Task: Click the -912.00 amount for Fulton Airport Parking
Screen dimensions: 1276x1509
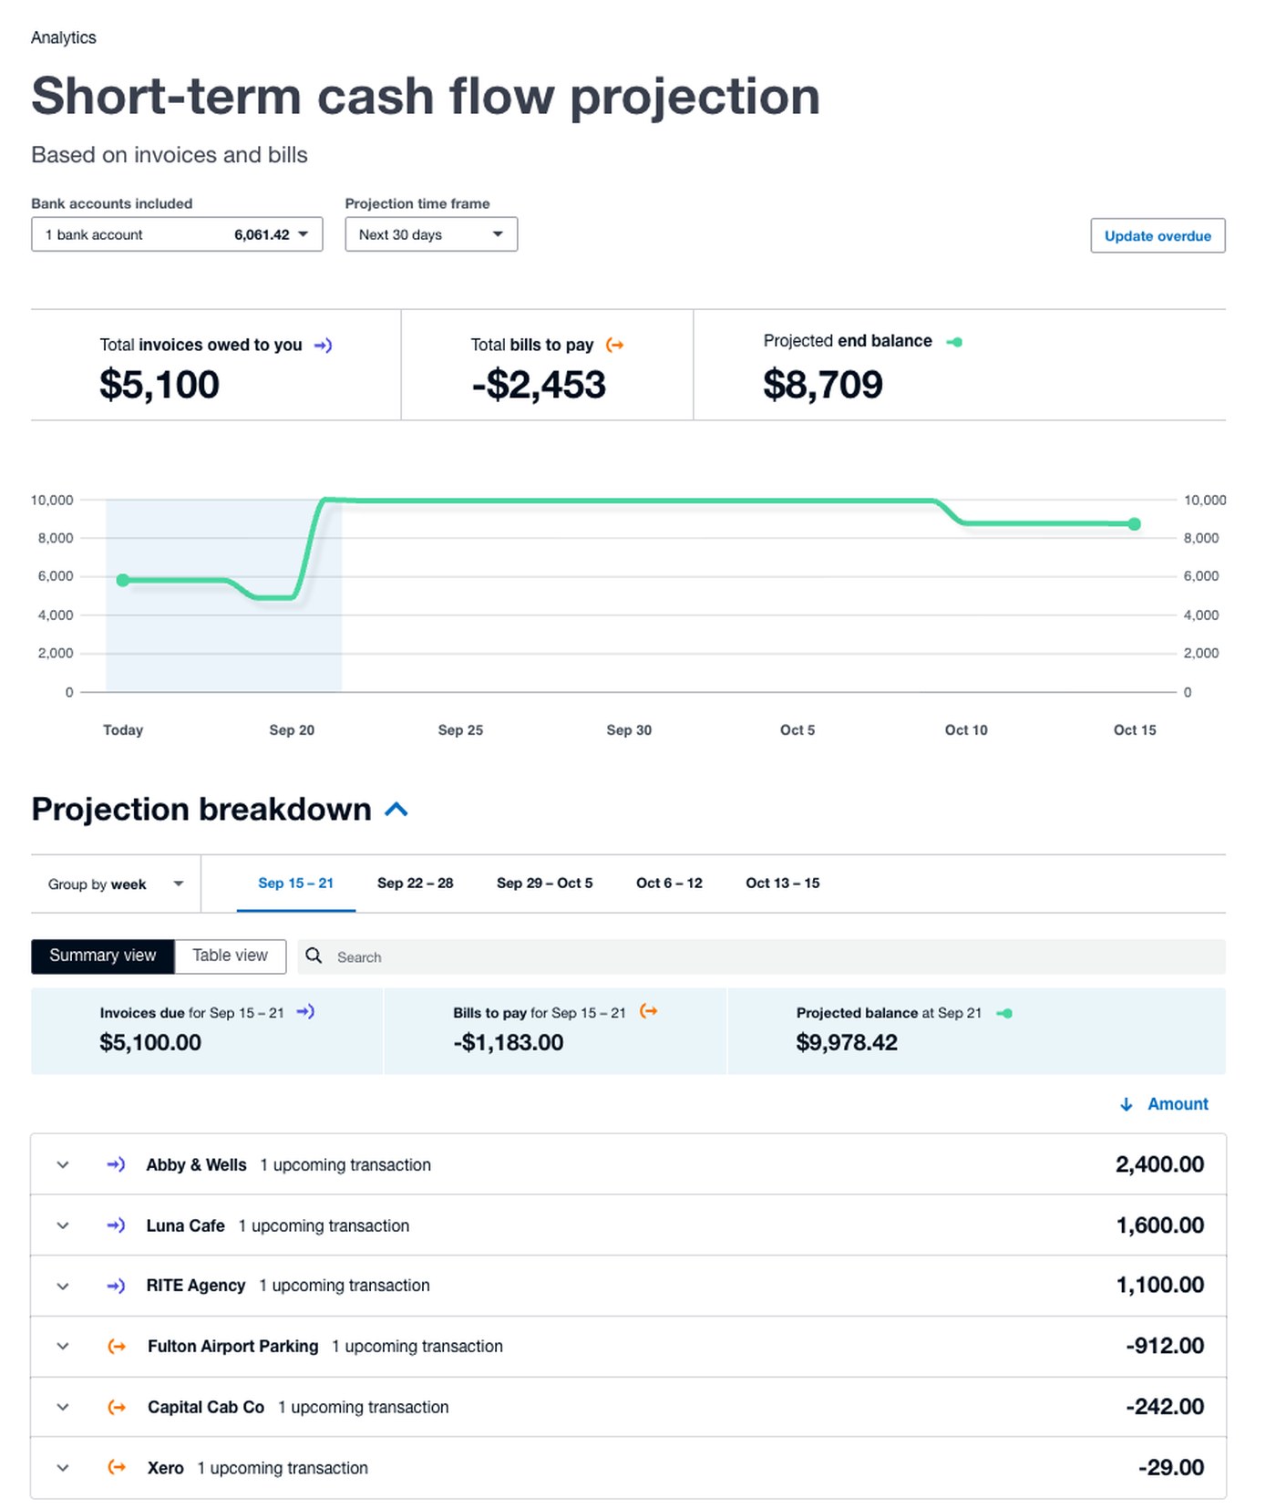Action: (1165, 1346)
